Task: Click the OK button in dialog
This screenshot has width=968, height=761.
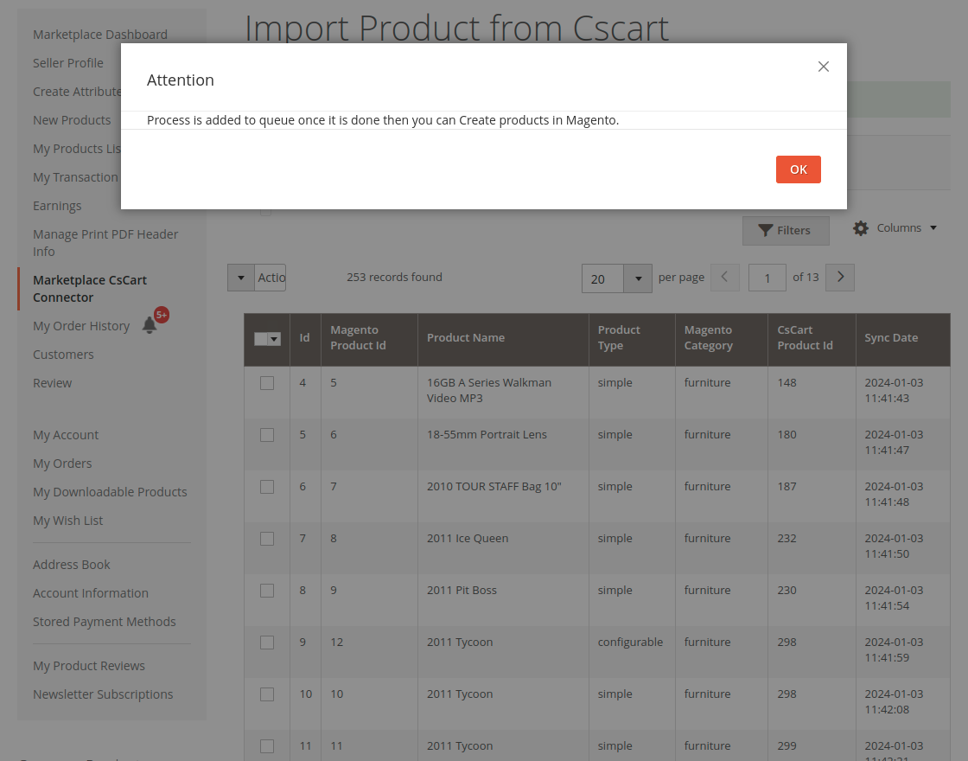Action: tap(798, 169)
